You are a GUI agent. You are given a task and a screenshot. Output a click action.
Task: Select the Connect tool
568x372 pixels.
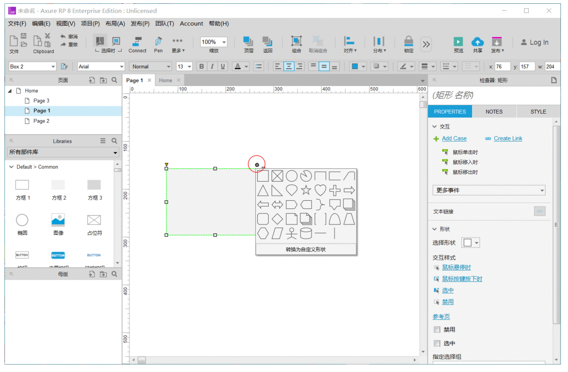coord(137,45)
